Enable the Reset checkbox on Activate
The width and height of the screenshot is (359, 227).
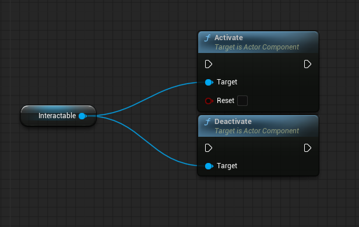click(242, 101)
